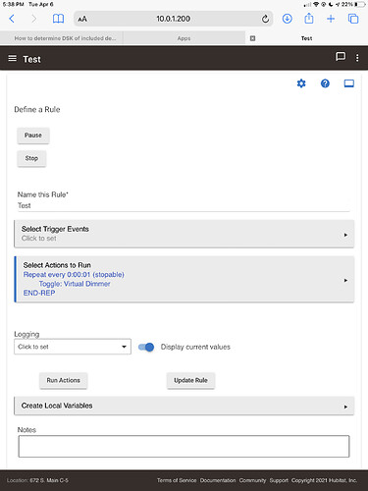Image resolution: width=368 pixels, height=491 pixels.
Task: Click the Pause button
Action: tap(33, 136)
